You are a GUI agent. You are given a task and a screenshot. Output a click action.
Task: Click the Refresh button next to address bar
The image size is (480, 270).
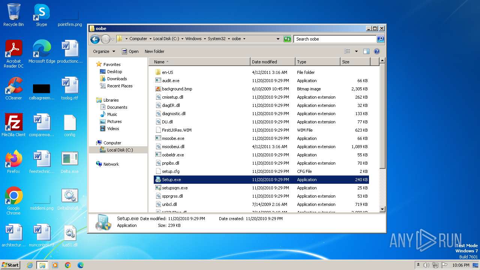[x=287, y=39]
